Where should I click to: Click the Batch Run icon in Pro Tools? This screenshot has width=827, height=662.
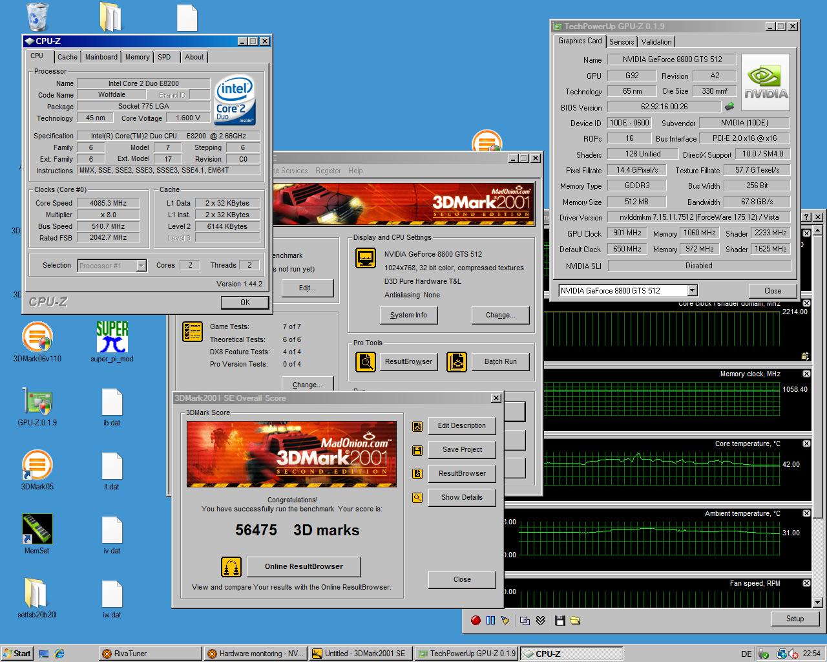tap(457, 361)
